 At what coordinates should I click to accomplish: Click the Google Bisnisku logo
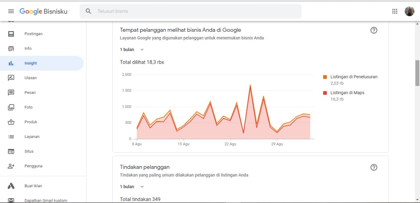(43, 11)
